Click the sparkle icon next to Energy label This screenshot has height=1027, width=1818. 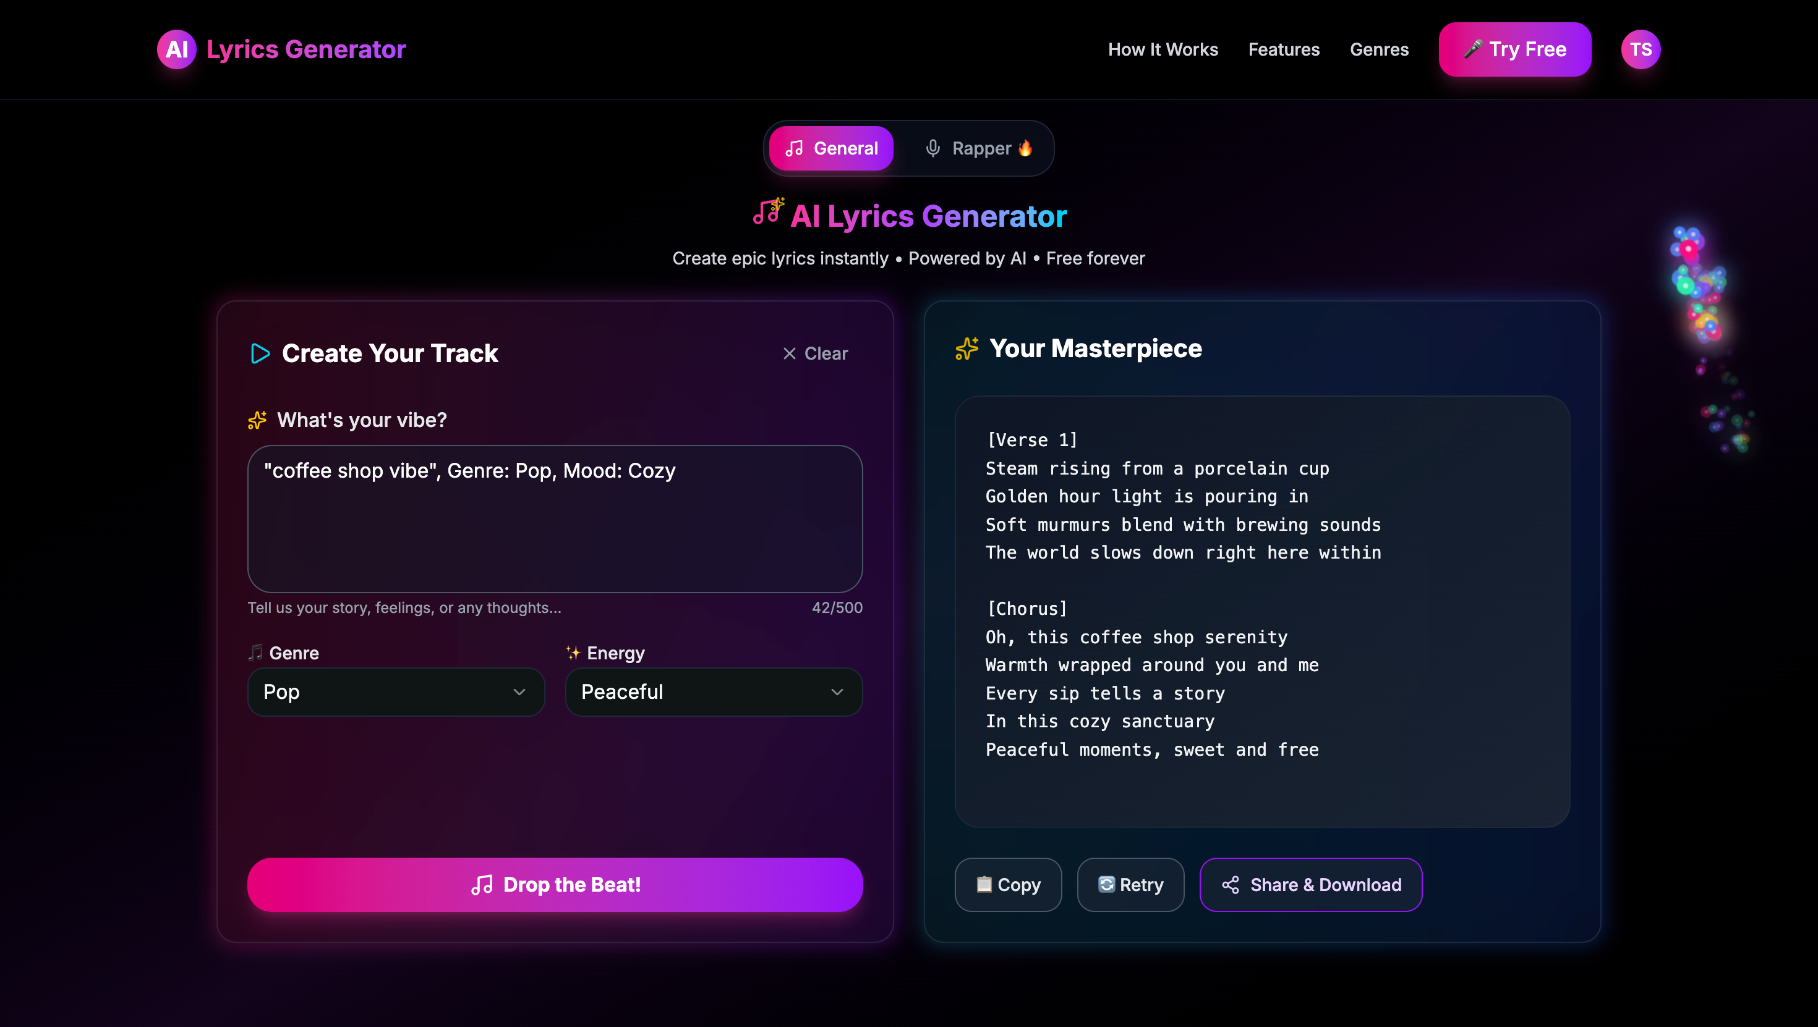coord(573,653)
